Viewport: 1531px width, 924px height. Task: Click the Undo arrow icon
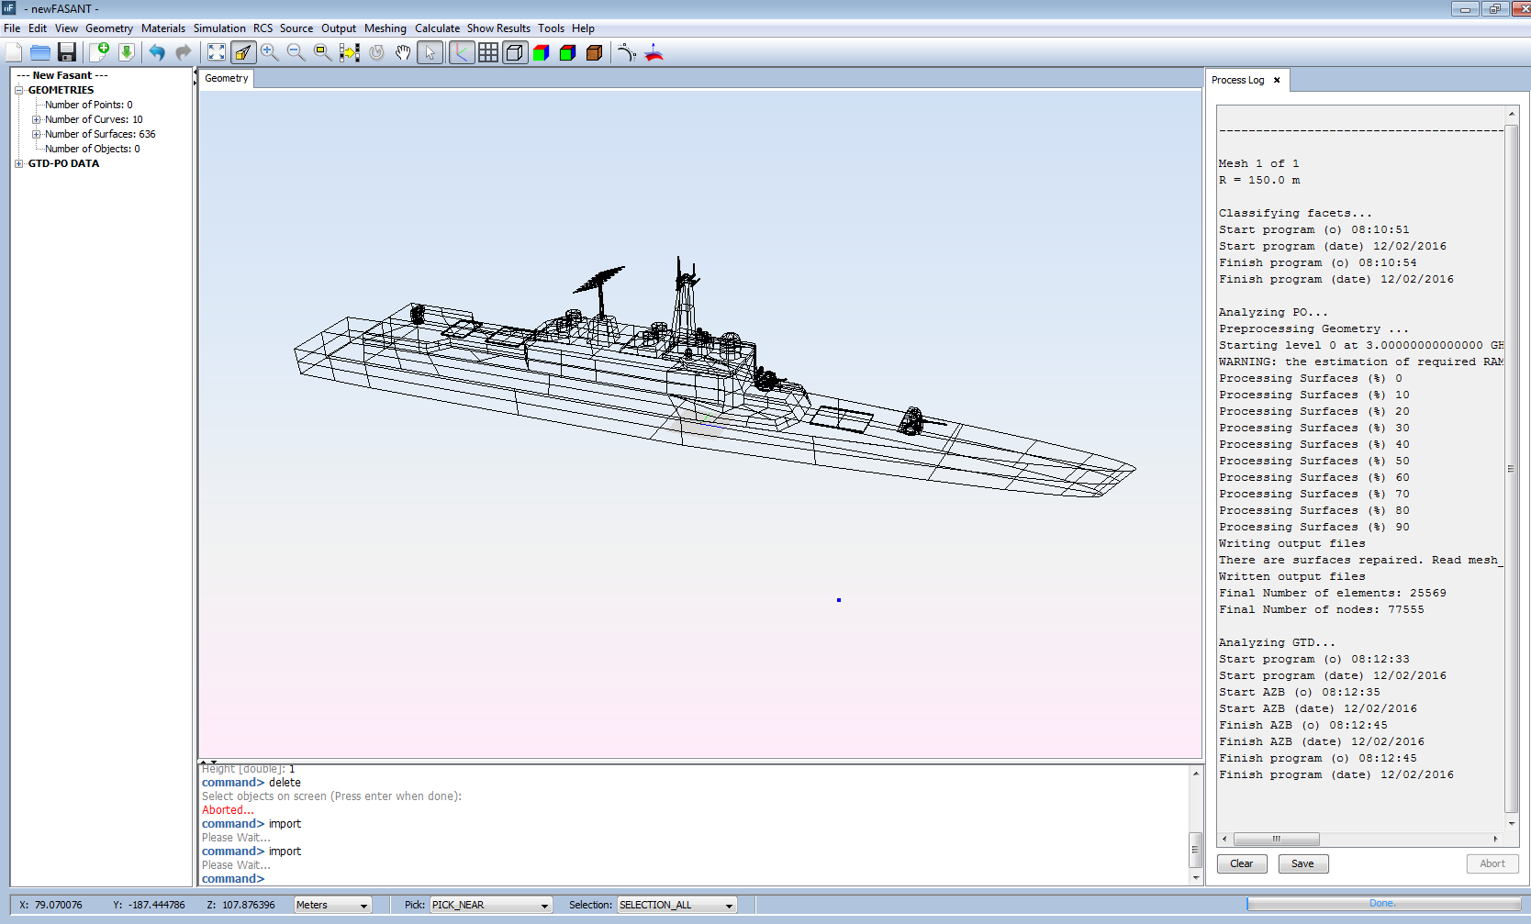[157, 52]
